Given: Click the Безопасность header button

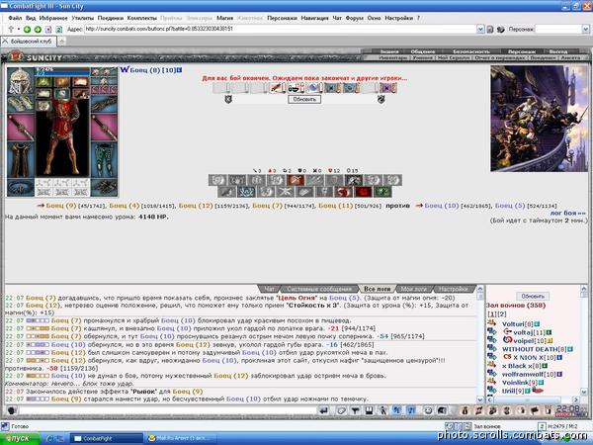Looking at the screenshot, I should point(471,51).
